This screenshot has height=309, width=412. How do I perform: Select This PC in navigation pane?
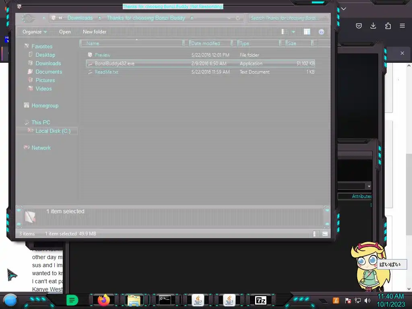[41, 122]
